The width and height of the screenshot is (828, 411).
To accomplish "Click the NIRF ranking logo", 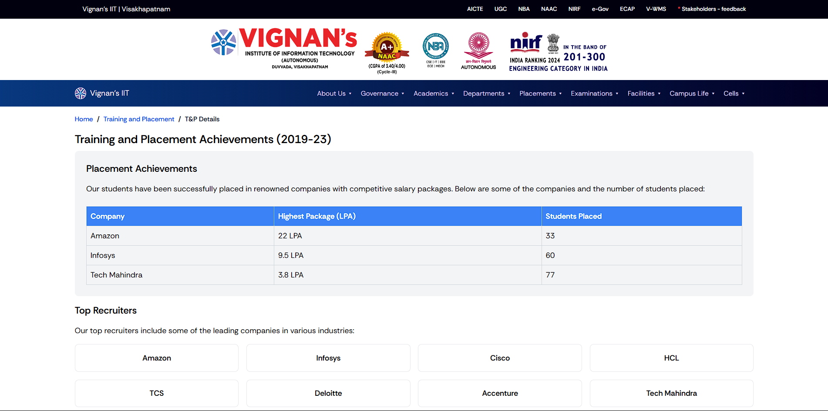I will 559,52.
